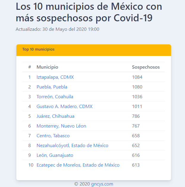
Task: Open the Juárez, Chihuahua link
Action: [55, 116]
